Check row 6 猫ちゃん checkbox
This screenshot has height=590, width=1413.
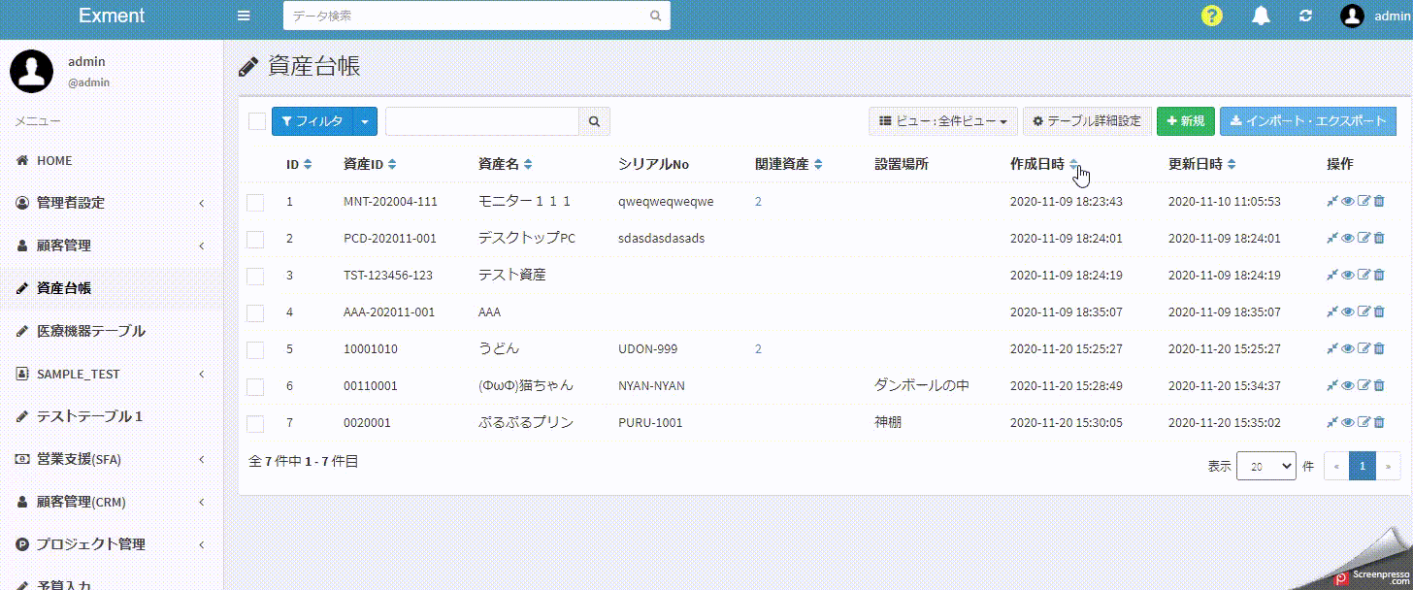(x=255, y=387)
